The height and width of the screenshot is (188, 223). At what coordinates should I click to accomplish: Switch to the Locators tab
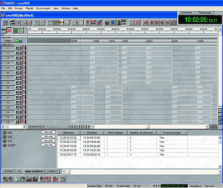click(x=52, y=171)
